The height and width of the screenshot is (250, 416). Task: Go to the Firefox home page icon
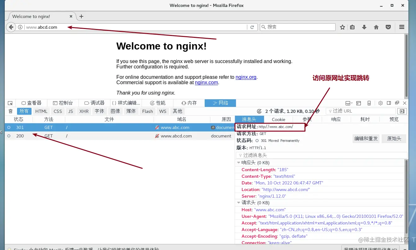coord(376,27)
